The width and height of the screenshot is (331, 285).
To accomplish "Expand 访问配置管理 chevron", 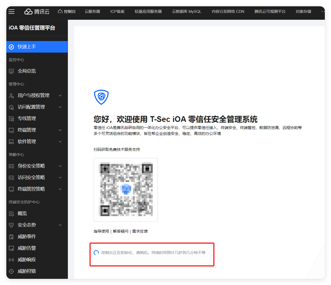I will [60, 107].
